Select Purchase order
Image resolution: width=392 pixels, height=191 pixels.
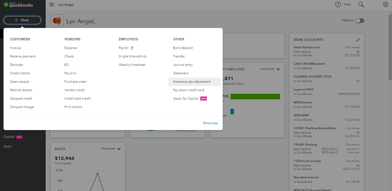75,81
